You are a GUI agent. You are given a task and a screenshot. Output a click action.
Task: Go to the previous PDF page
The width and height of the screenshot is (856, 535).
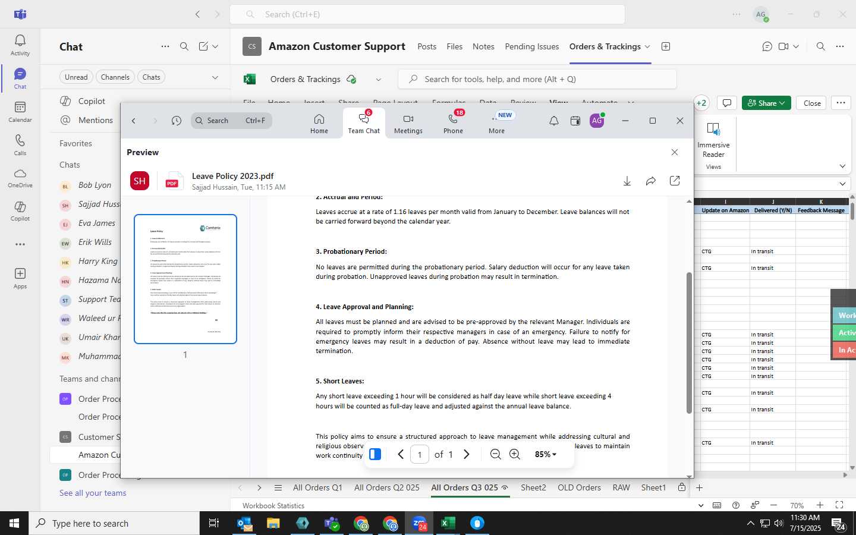[x=401, y=454]
